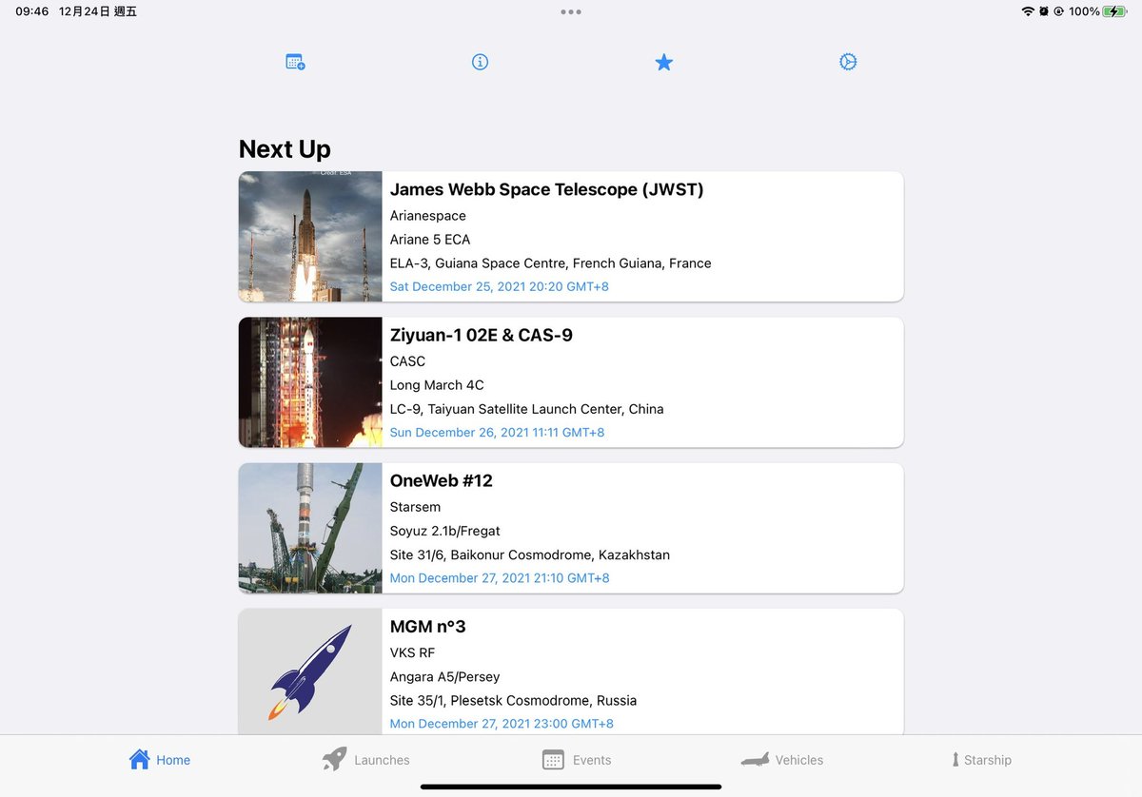Open the info circle icon
The height and width of the screenshot is (797, 1142).
(x=480, y=62)
